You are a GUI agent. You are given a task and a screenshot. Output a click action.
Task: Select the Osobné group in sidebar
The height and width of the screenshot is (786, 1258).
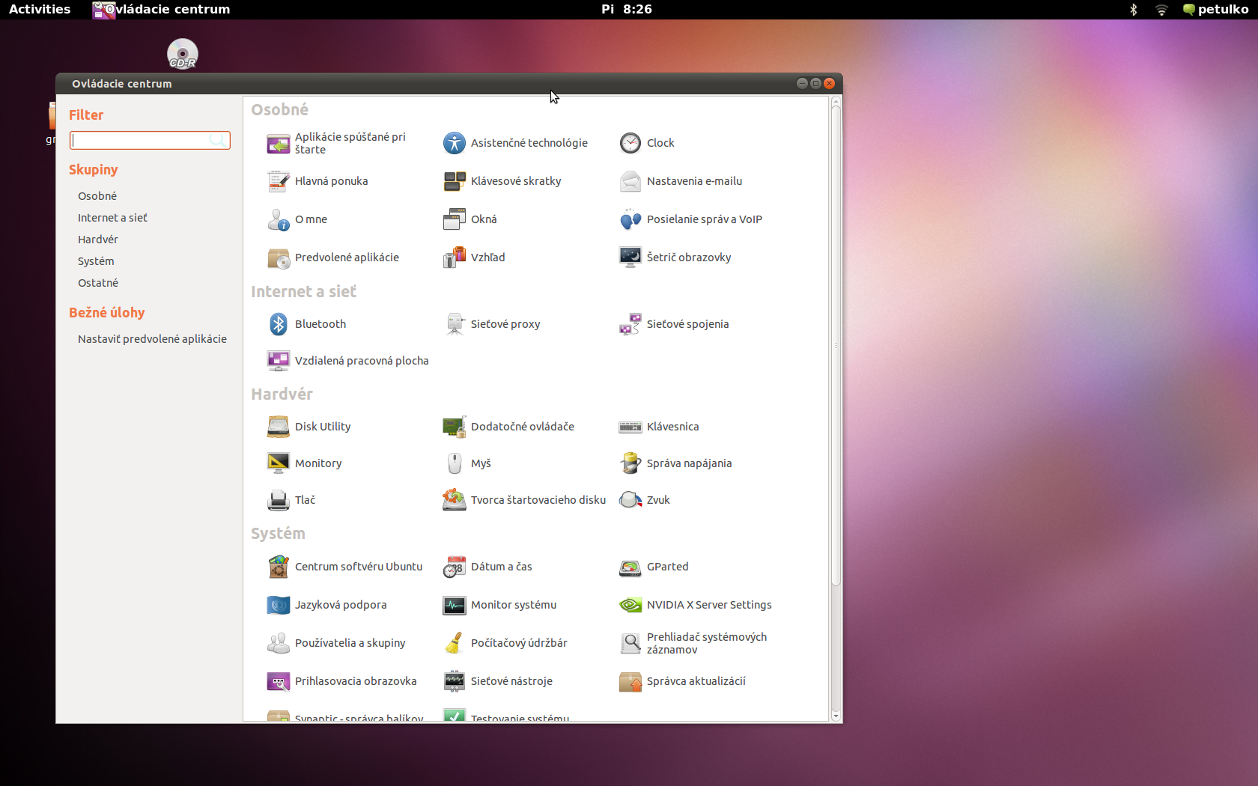click(x=97, y=196)
